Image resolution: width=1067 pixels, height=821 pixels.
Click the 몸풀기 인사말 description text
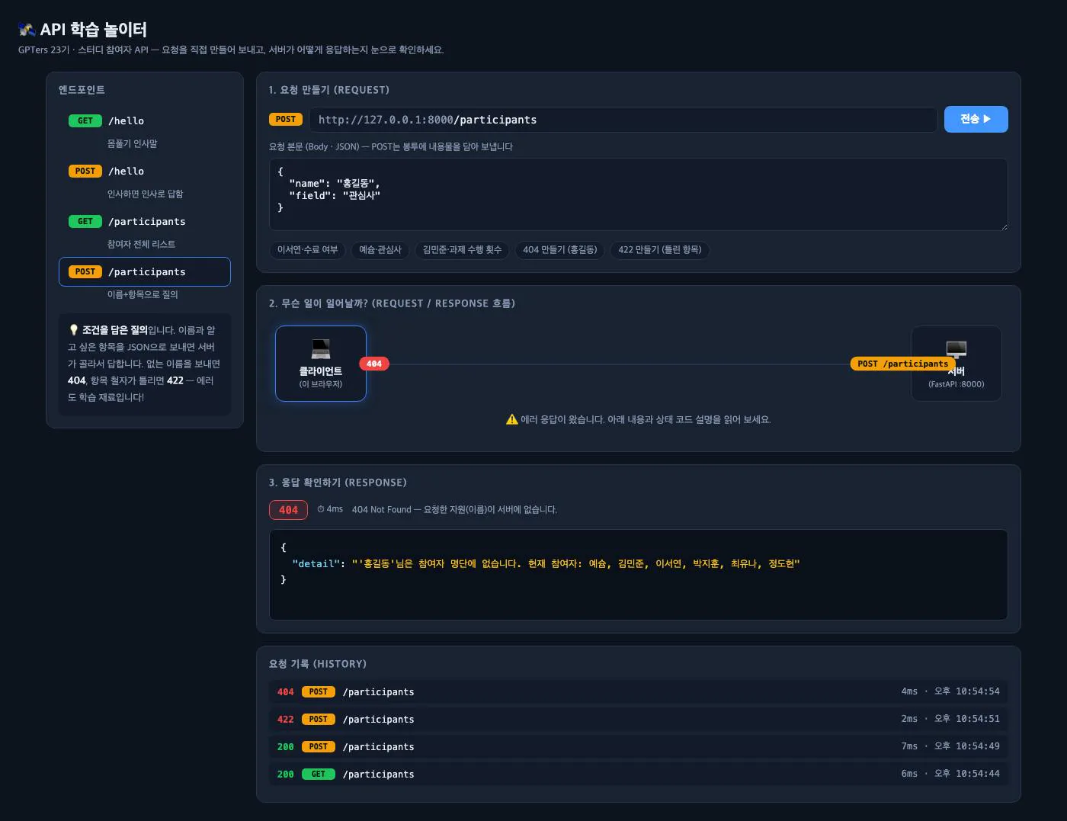coord(133,143)
